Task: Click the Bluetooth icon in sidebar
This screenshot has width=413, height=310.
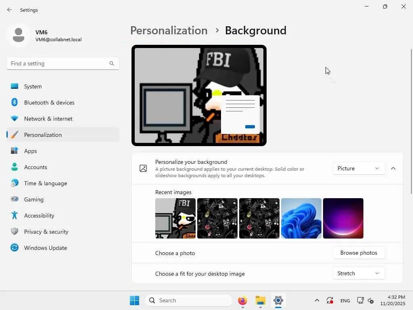Action: coord(15,102)
